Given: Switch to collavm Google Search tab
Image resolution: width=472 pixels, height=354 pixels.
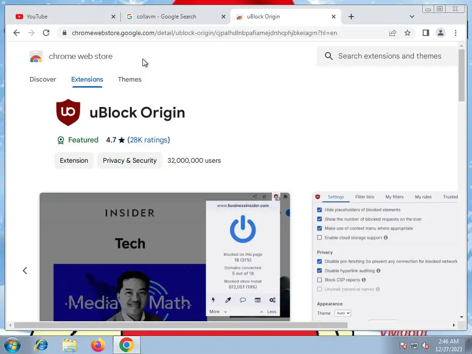Looking at the screenshot, I should click(175, 17).
